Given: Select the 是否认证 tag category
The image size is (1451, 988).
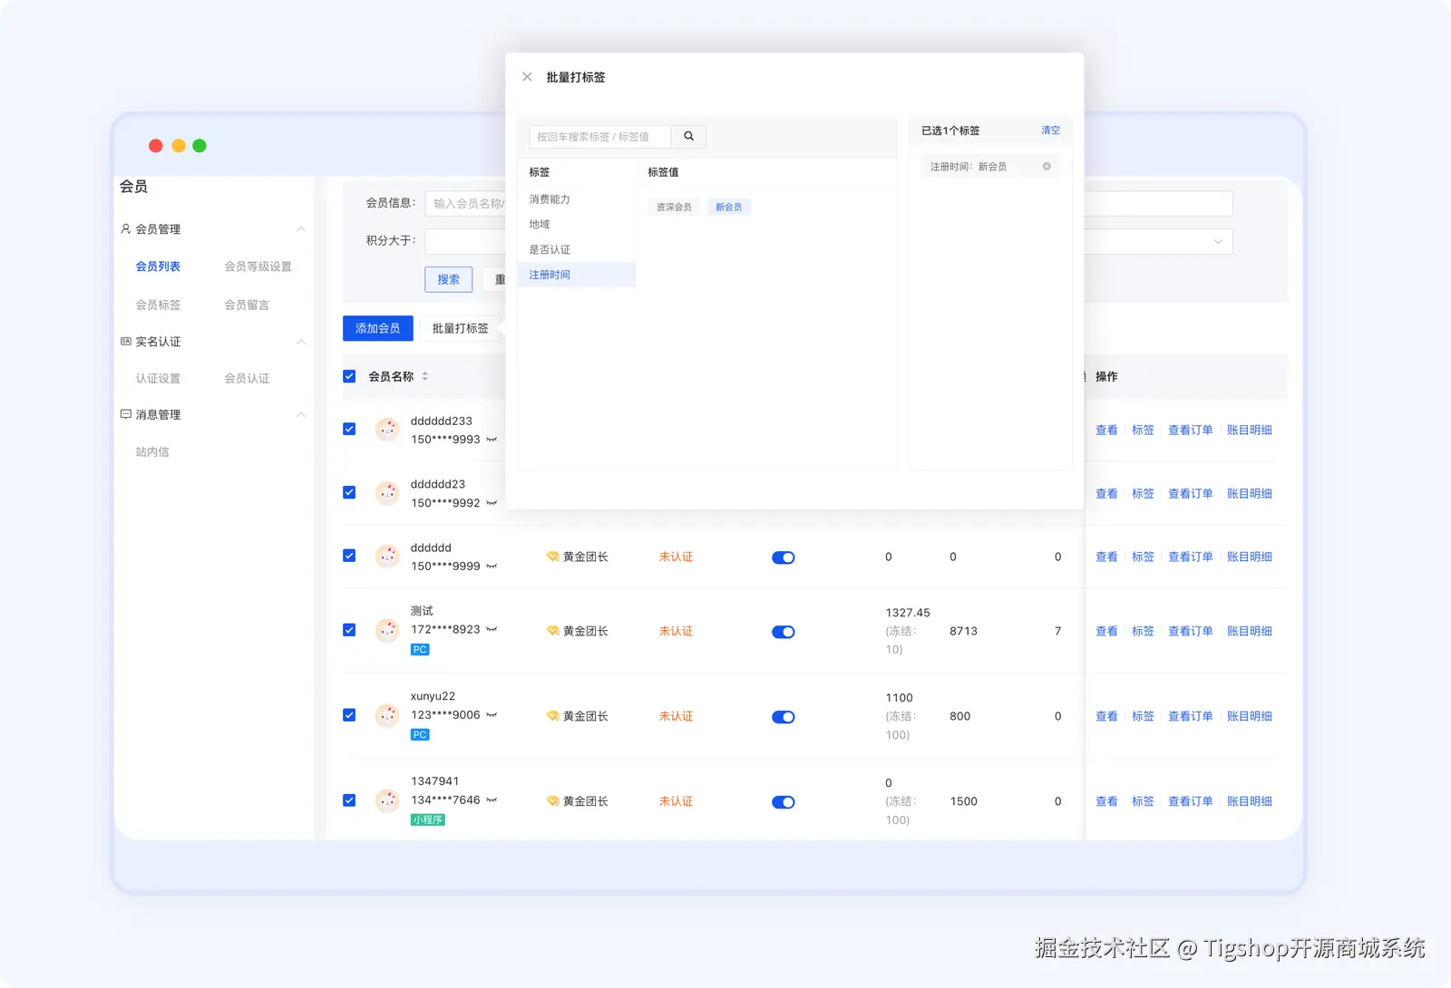Looking at the screenshot, I should click(x=577, y=250).
